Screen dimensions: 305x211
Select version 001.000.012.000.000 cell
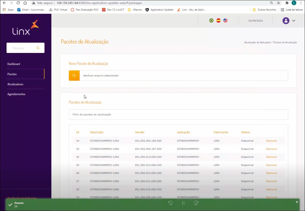click(148, 173)
